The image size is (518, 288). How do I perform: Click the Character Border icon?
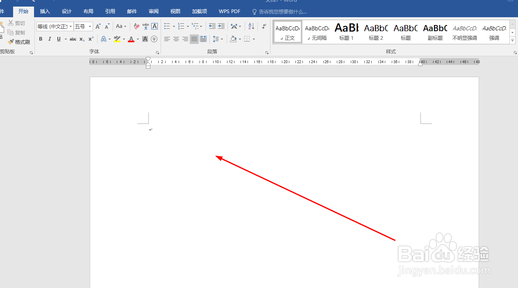click(154, 26)
